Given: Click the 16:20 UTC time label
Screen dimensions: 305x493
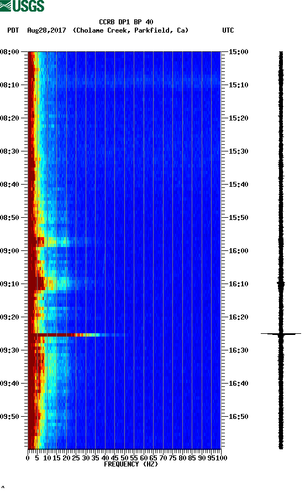Looking at the screenshot, I should (x=238, y=317).
